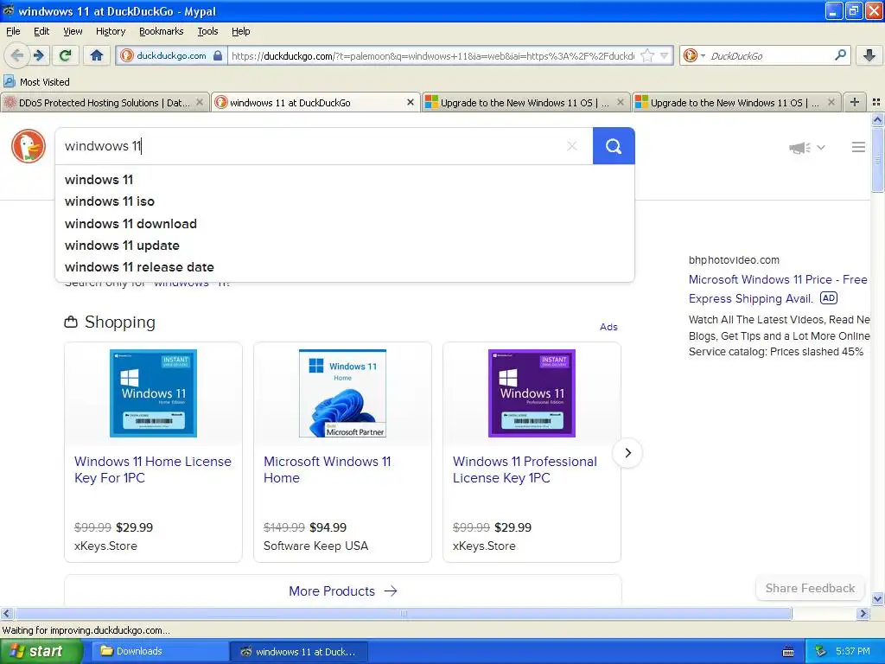Open the DuckDuckGo hamburger menu
The height and width of the screenshot is (664, 885).
point(858,147)
